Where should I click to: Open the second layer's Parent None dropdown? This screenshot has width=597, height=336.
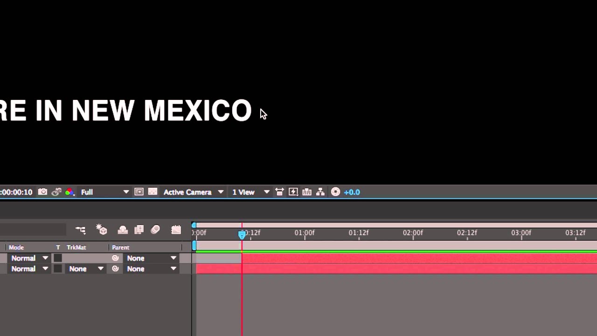pos(151,269)
